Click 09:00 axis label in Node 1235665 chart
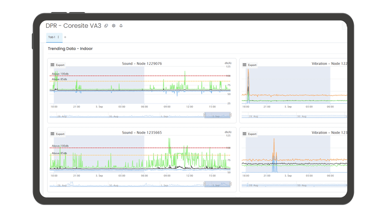The height and width of the screenshot is (217, 386). coord(167,176)
